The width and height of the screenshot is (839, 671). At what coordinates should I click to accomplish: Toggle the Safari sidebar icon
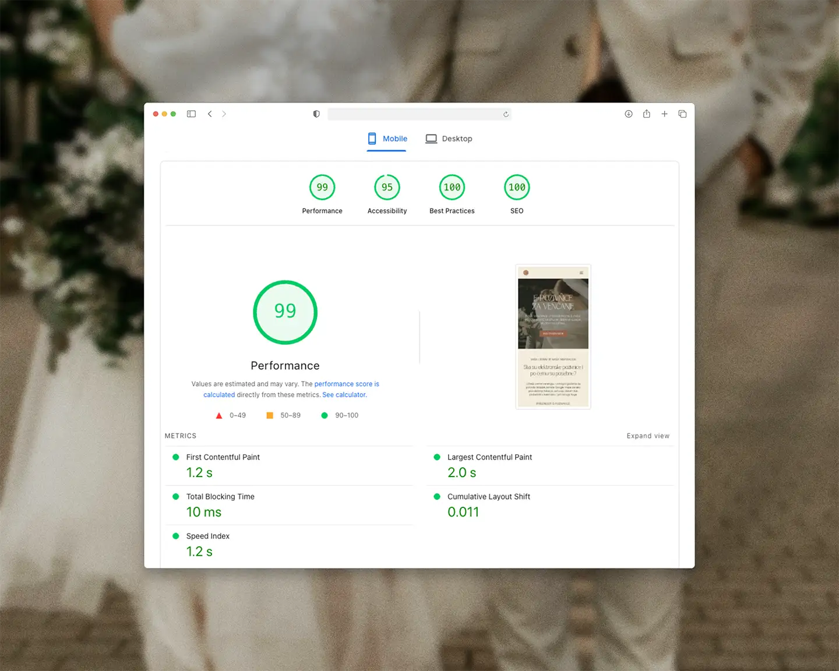(191, 114)
